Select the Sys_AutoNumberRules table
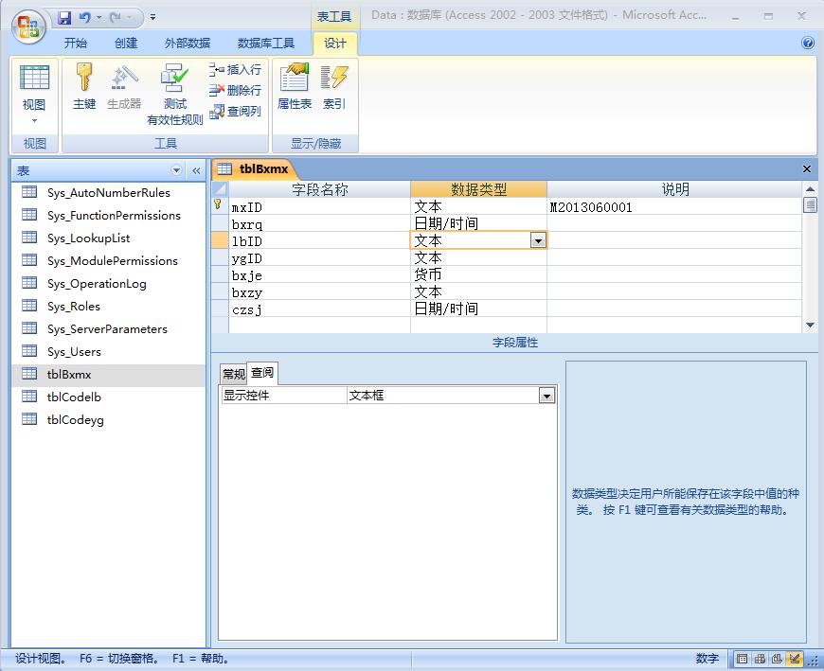Screen dimensions: 824x671 (x=108, y=193)
